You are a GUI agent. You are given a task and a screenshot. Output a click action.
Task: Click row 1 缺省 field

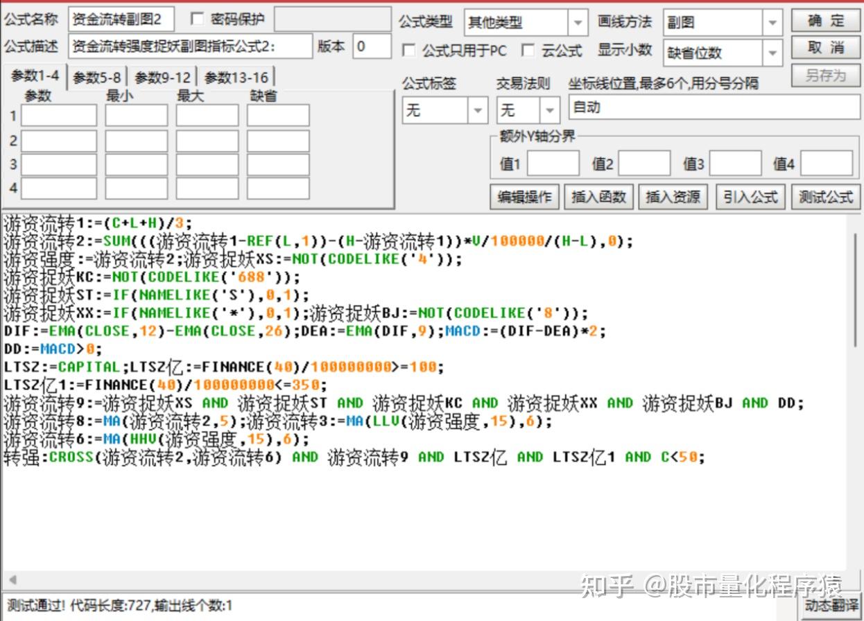(x=278, y=115)
